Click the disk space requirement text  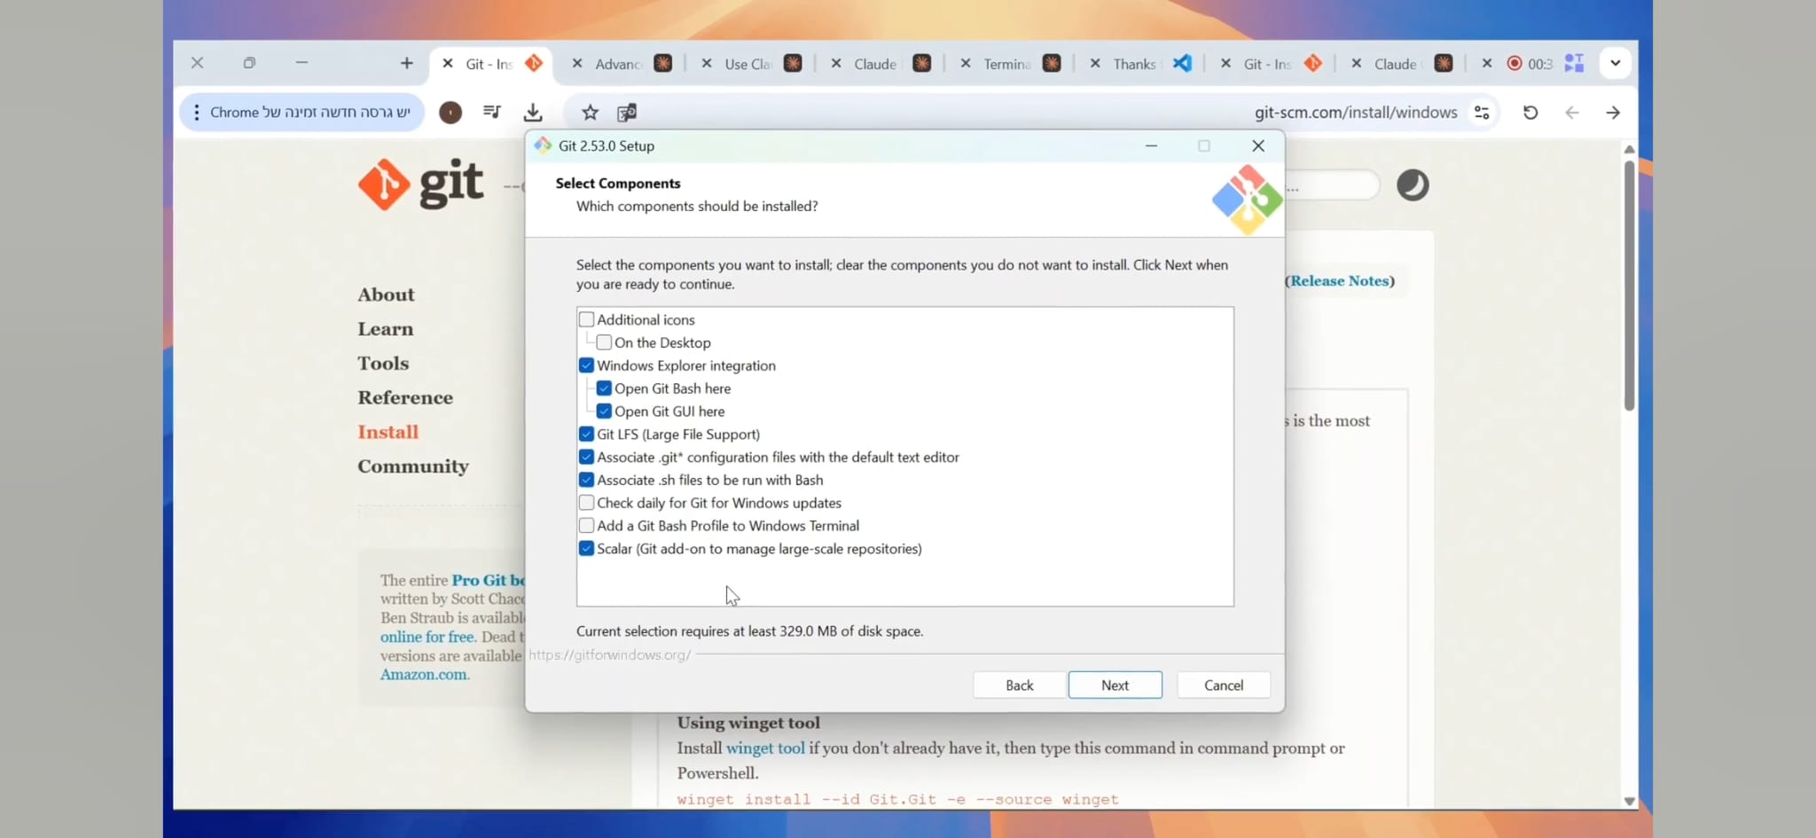(750, 631)
